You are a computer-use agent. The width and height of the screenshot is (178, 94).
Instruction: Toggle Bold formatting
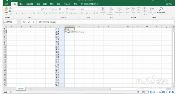16,13
